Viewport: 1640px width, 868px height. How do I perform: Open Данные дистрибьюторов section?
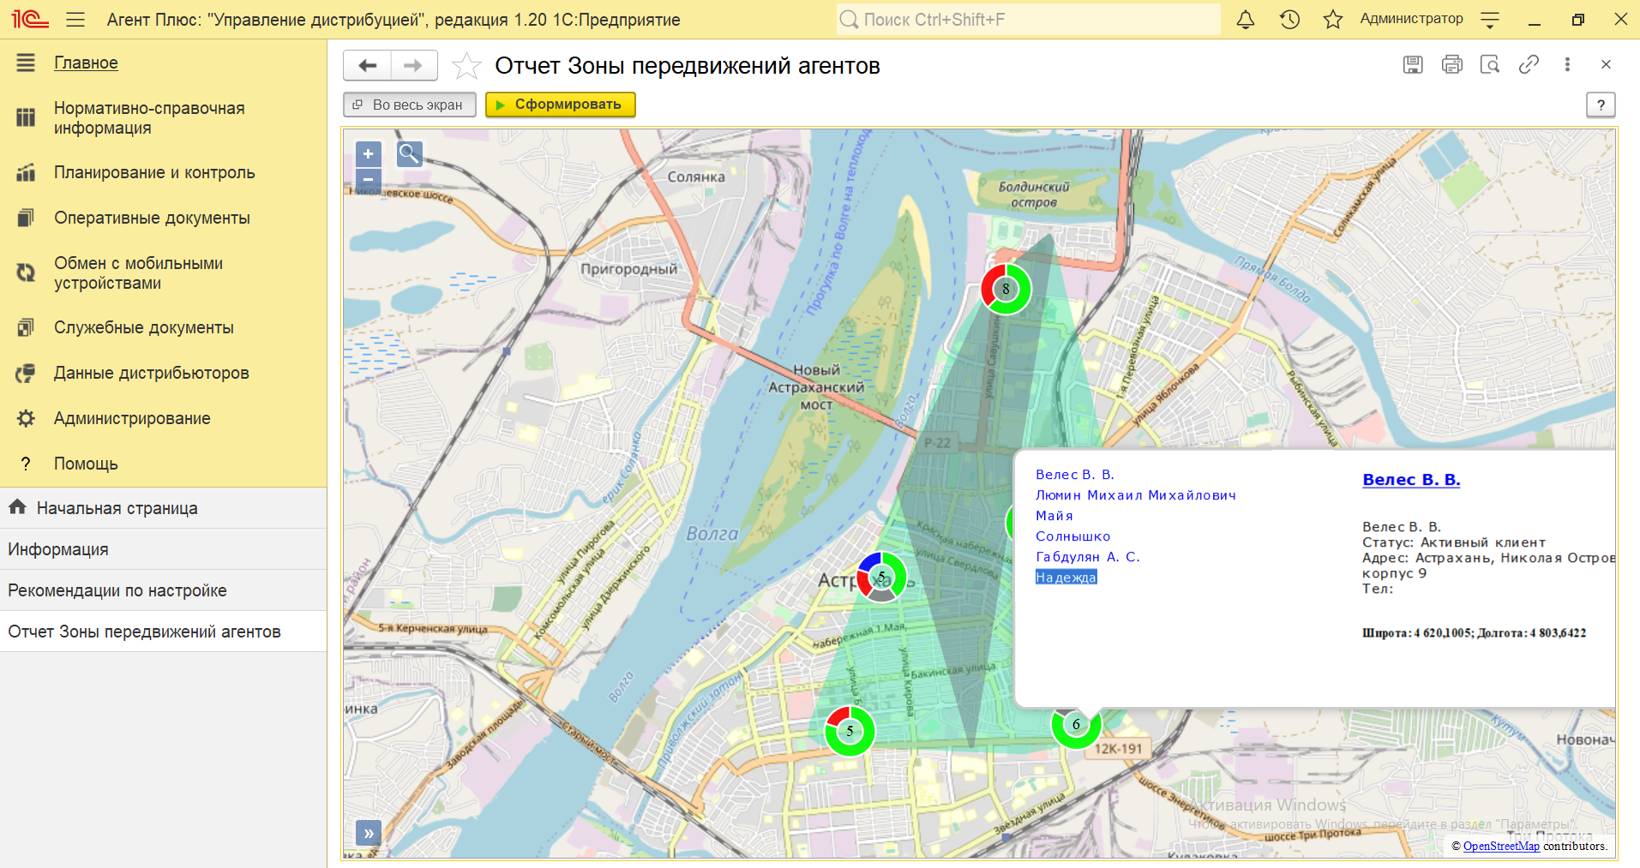pos(152,373)
